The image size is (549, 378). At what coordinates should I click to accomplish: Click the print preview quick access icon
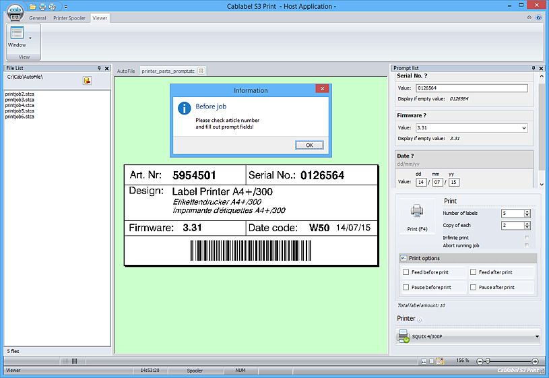coord(52,7)
